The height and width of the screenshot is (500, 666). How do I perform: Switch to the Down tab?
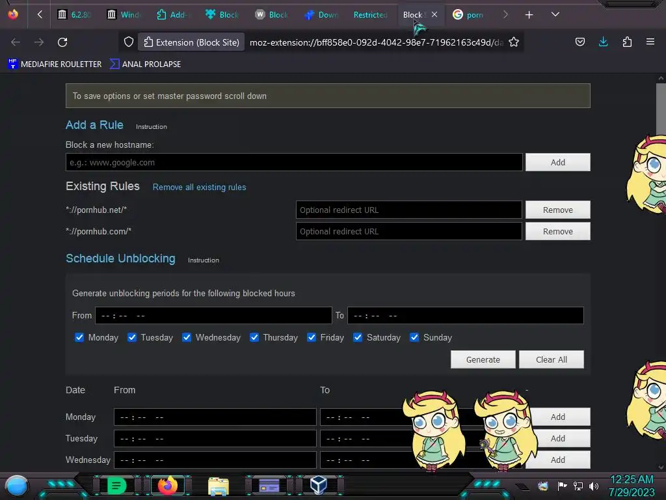point(321,15)
